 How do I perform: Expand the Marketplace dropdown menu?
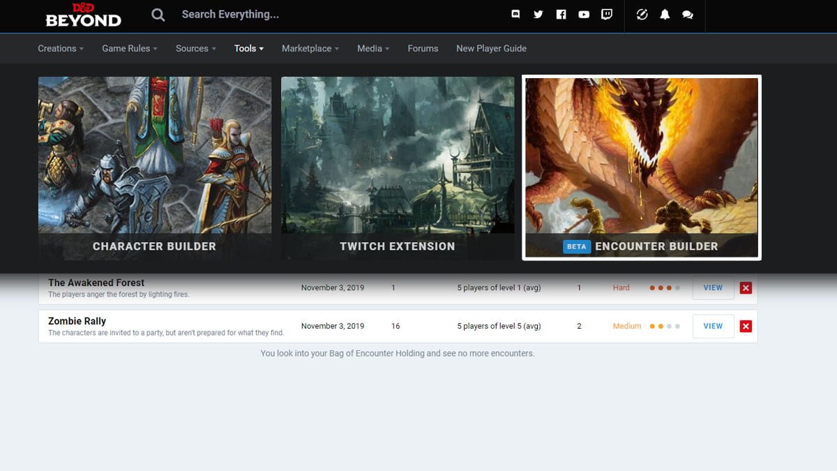(310, 48)
